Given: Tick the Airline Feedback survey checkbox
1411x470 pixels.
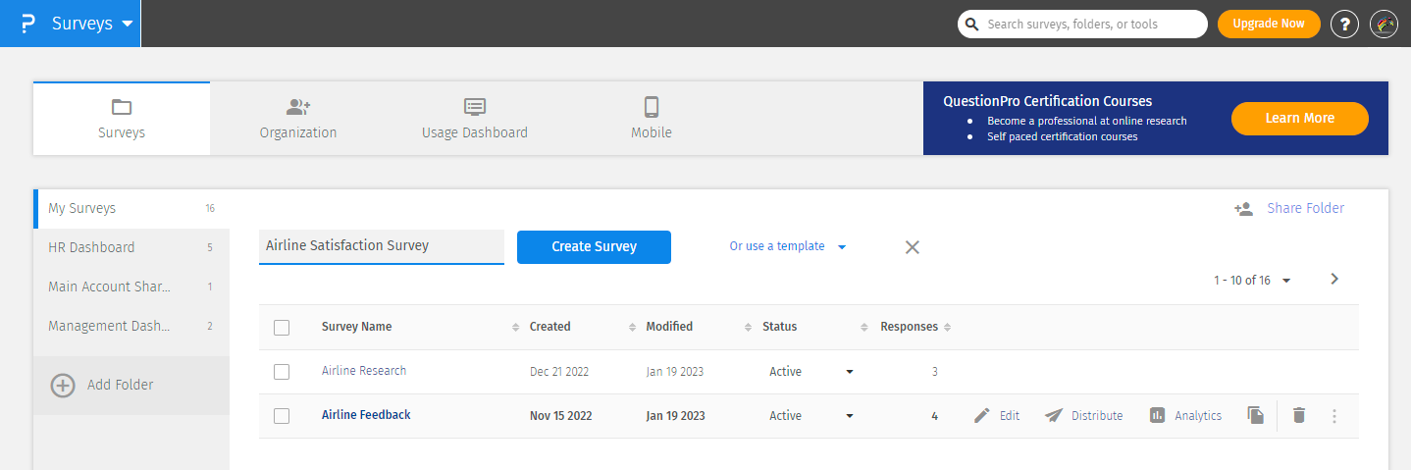Looking at the screenshot, I should [282, 416].
